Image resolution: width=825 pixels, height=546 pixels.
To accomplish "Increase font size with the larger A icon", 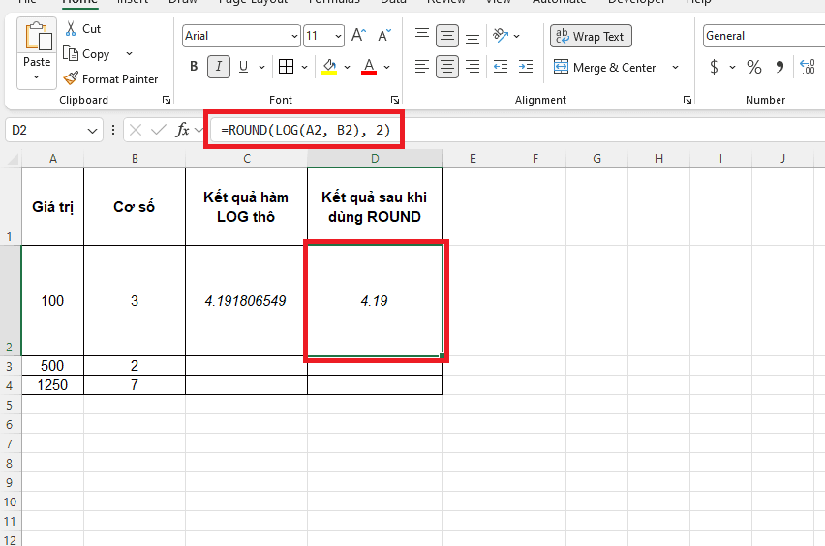I will coord(358,35).
